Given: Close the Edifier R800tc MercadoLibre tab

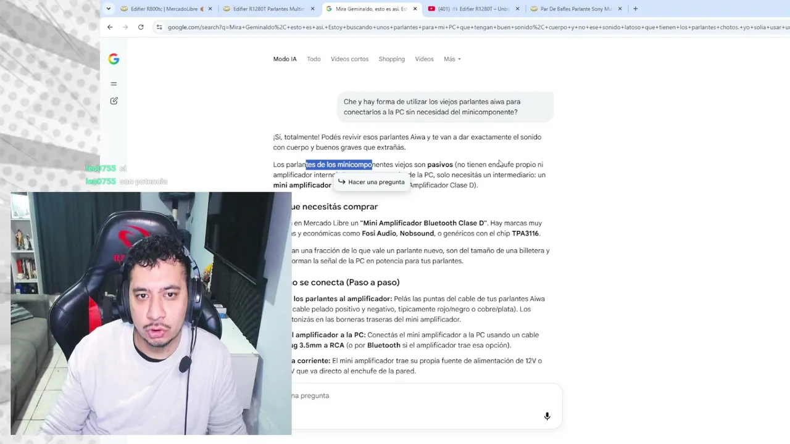Looking at the screenshot, I should click(210, 9).
